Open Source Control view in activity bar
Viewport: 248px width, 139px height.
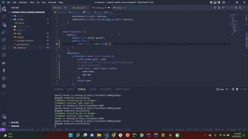4,24
